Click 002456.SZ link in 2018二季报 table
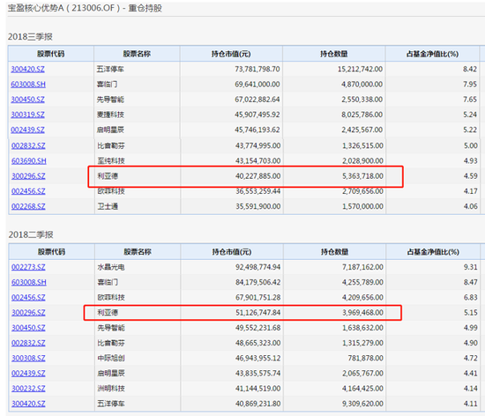 [28, 297]
